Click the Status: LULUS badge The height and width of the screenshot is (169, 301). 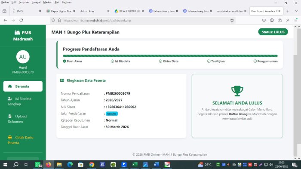click(273, 32)
